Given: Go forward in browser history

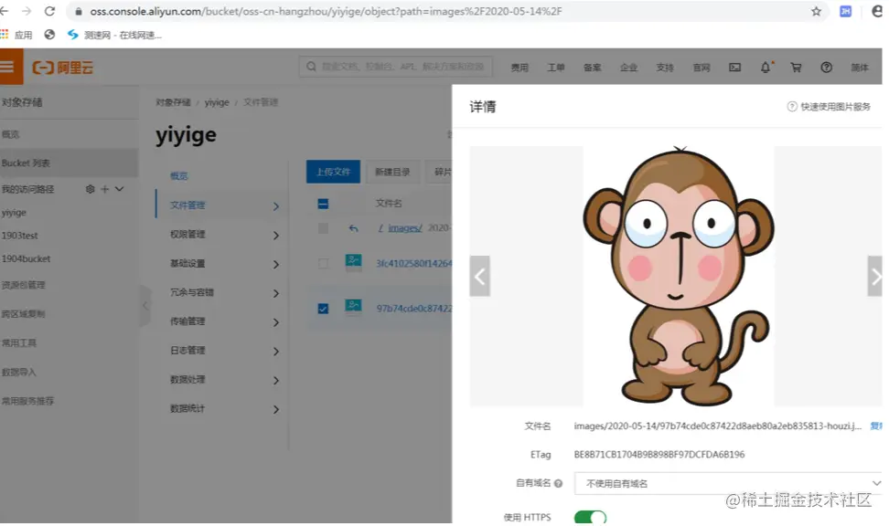Looking at the screenshot, I should point(27,11).
